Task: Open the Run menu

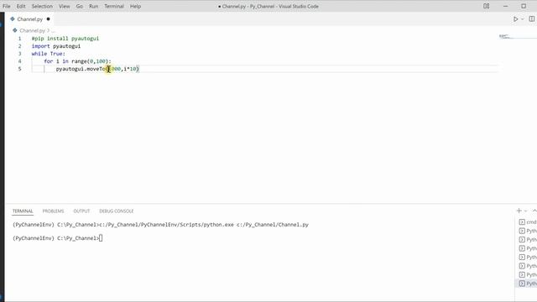Action: (93, 6)
